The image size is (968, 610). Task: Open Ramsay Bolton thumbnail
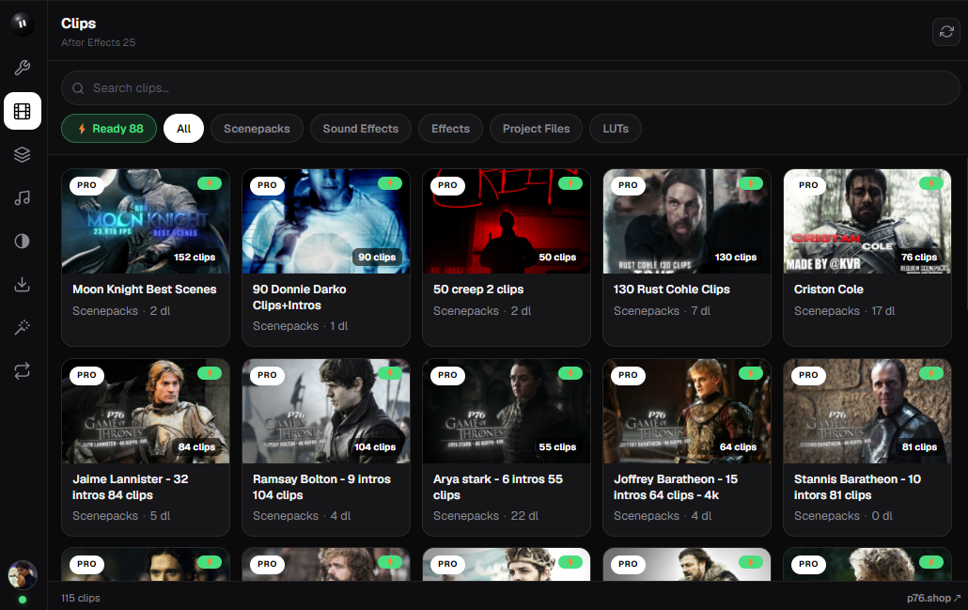(326, 411)
